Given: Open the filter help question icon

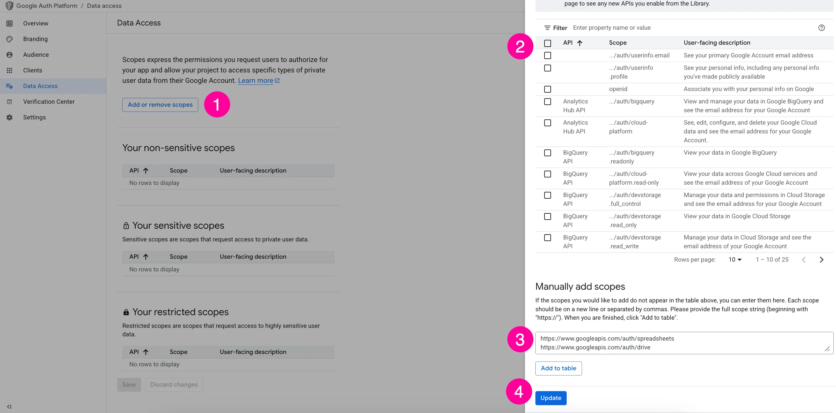Looking at the screenshot, I should (x=822, y=28).
